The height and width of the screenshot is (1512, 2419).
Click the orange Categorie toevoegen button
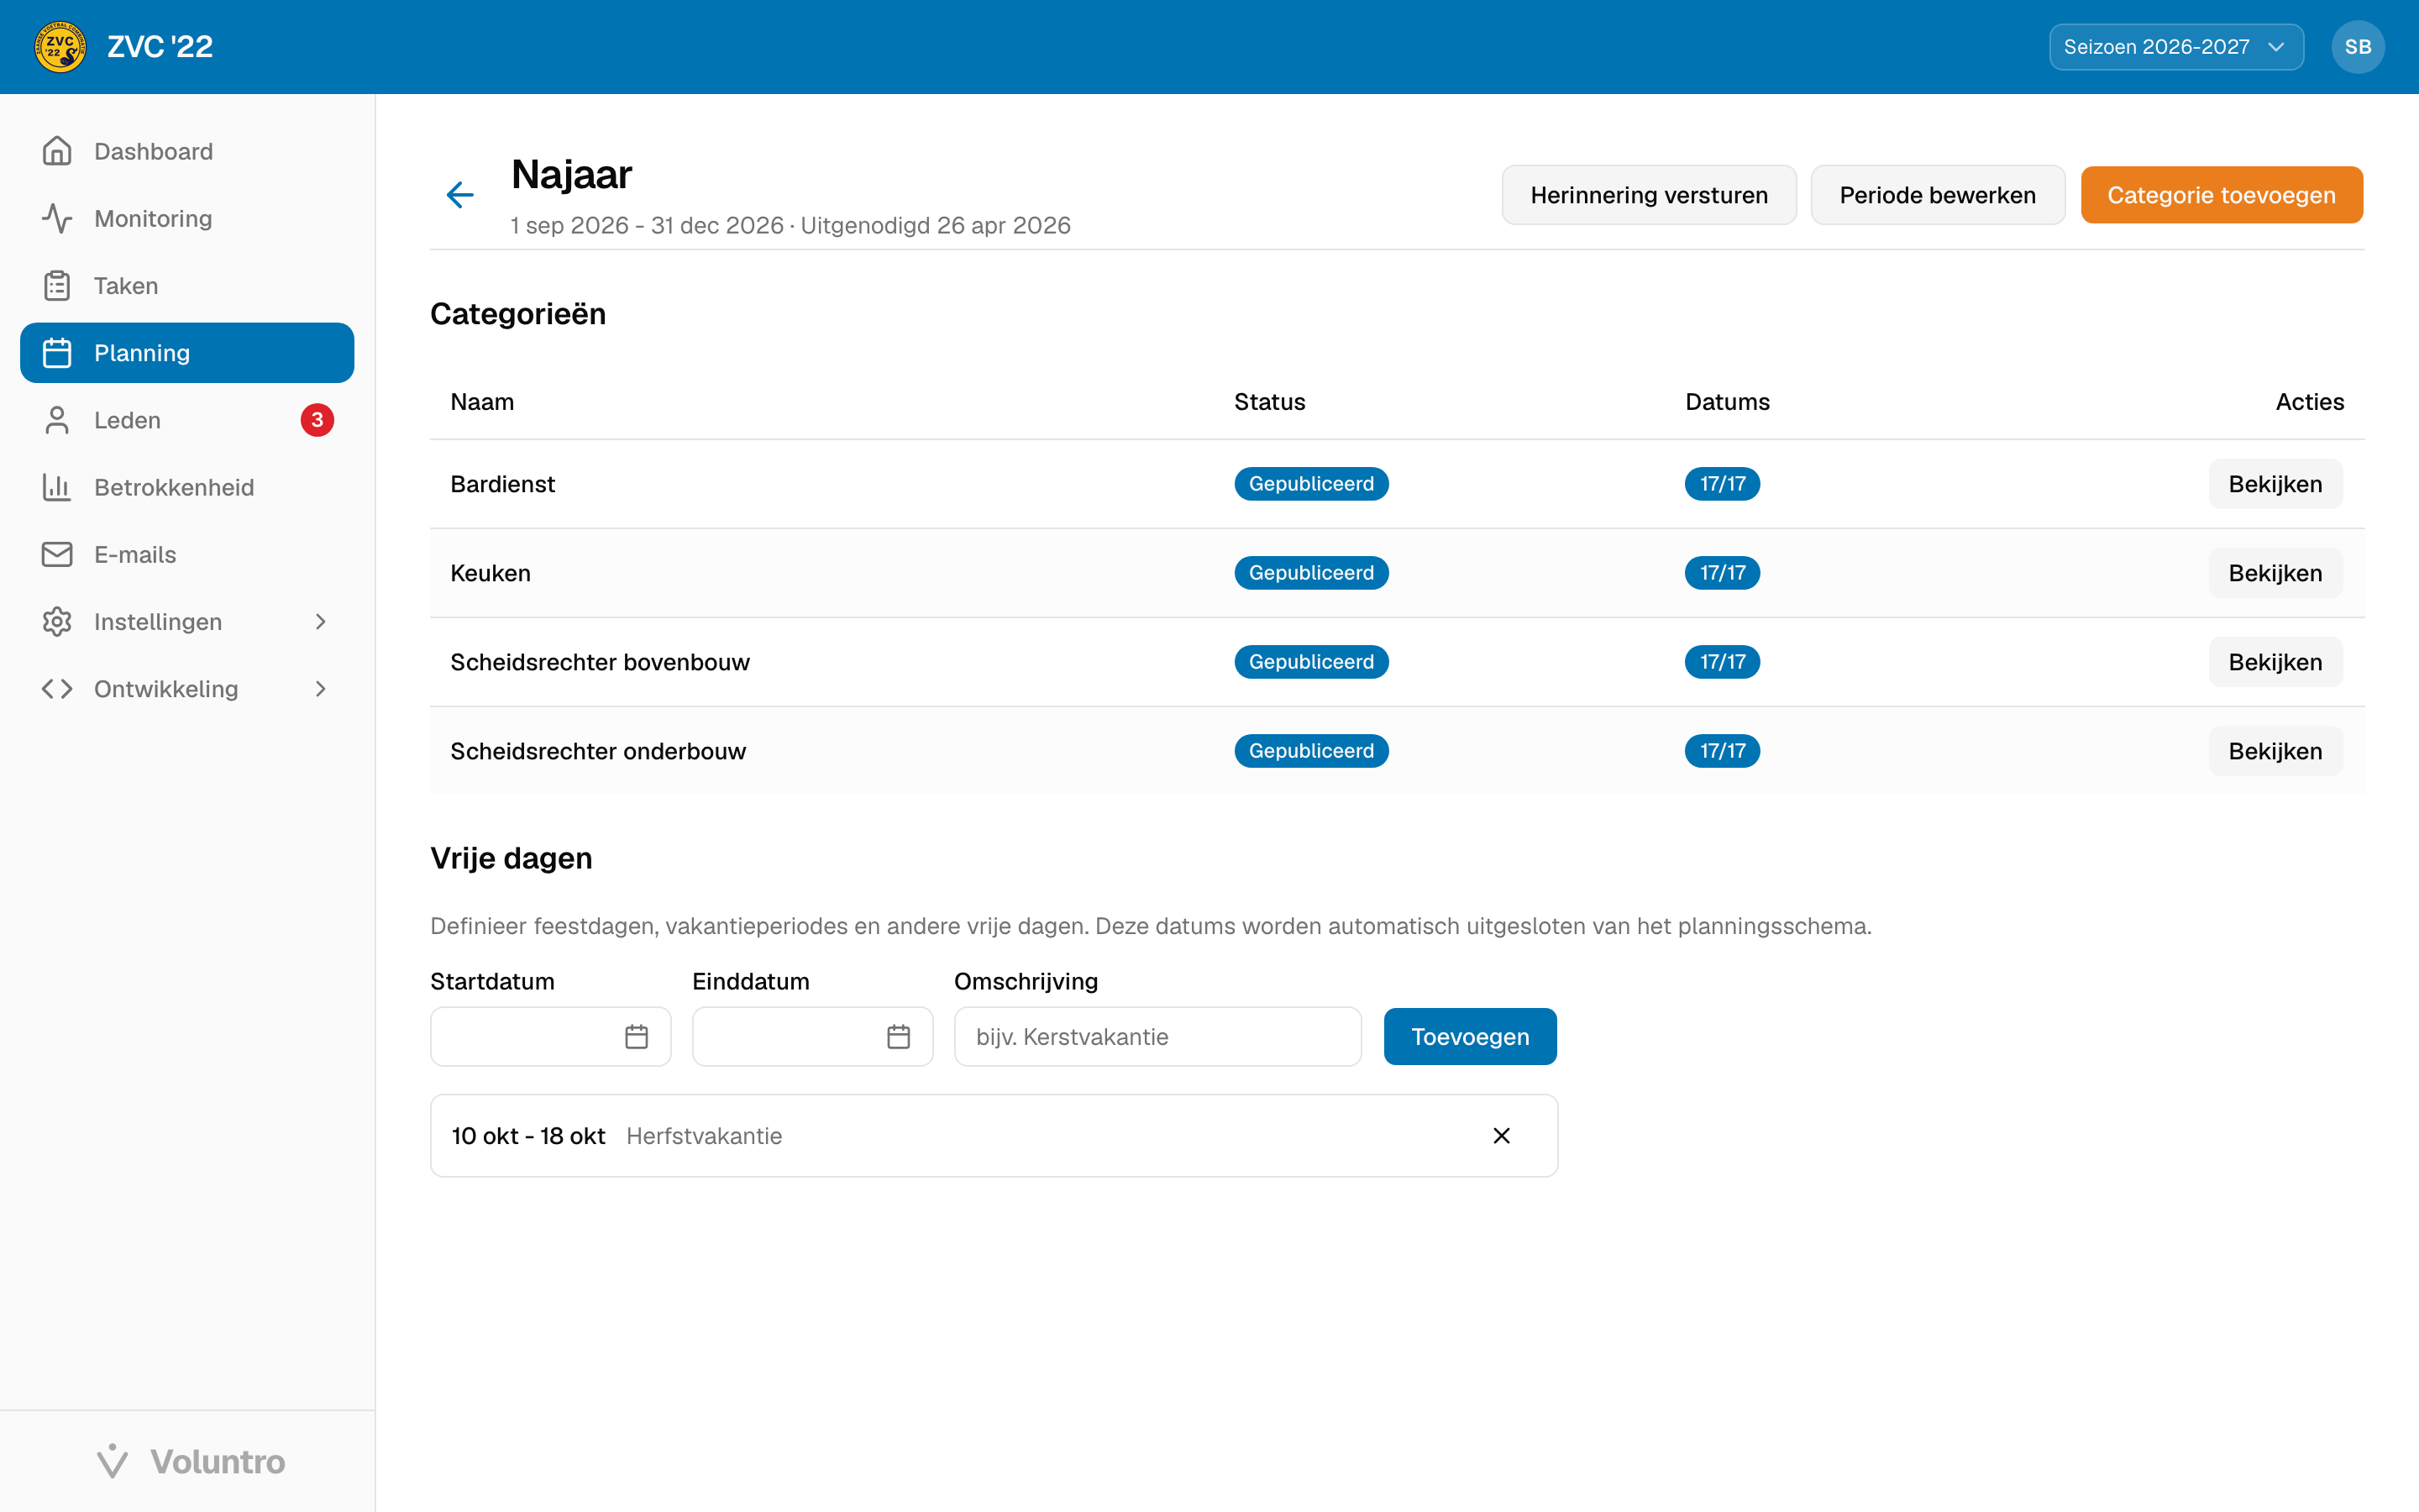[2221, 195]
